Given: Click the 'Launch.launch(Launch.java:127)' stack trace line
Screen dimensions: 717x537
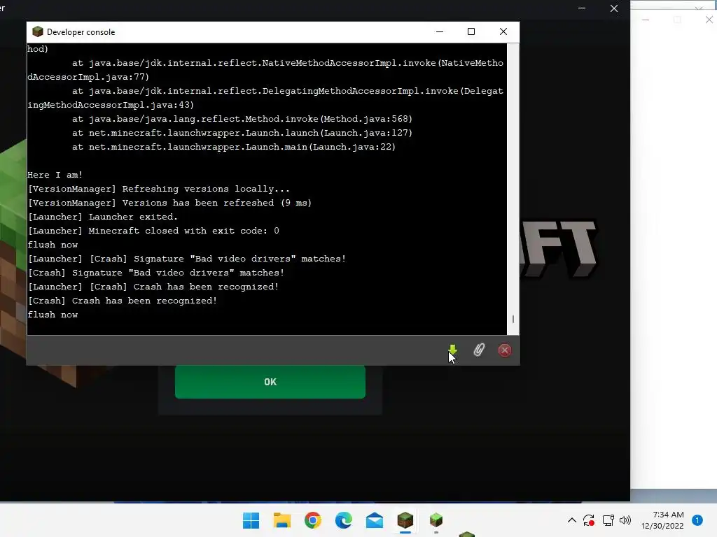Looking at the screenshot, I should 242,133.
